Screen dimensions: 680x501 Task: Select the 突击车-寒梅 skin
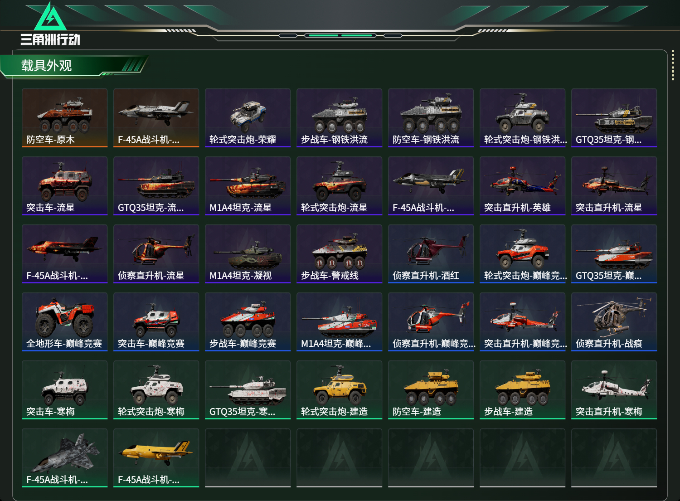click(65, 390)
